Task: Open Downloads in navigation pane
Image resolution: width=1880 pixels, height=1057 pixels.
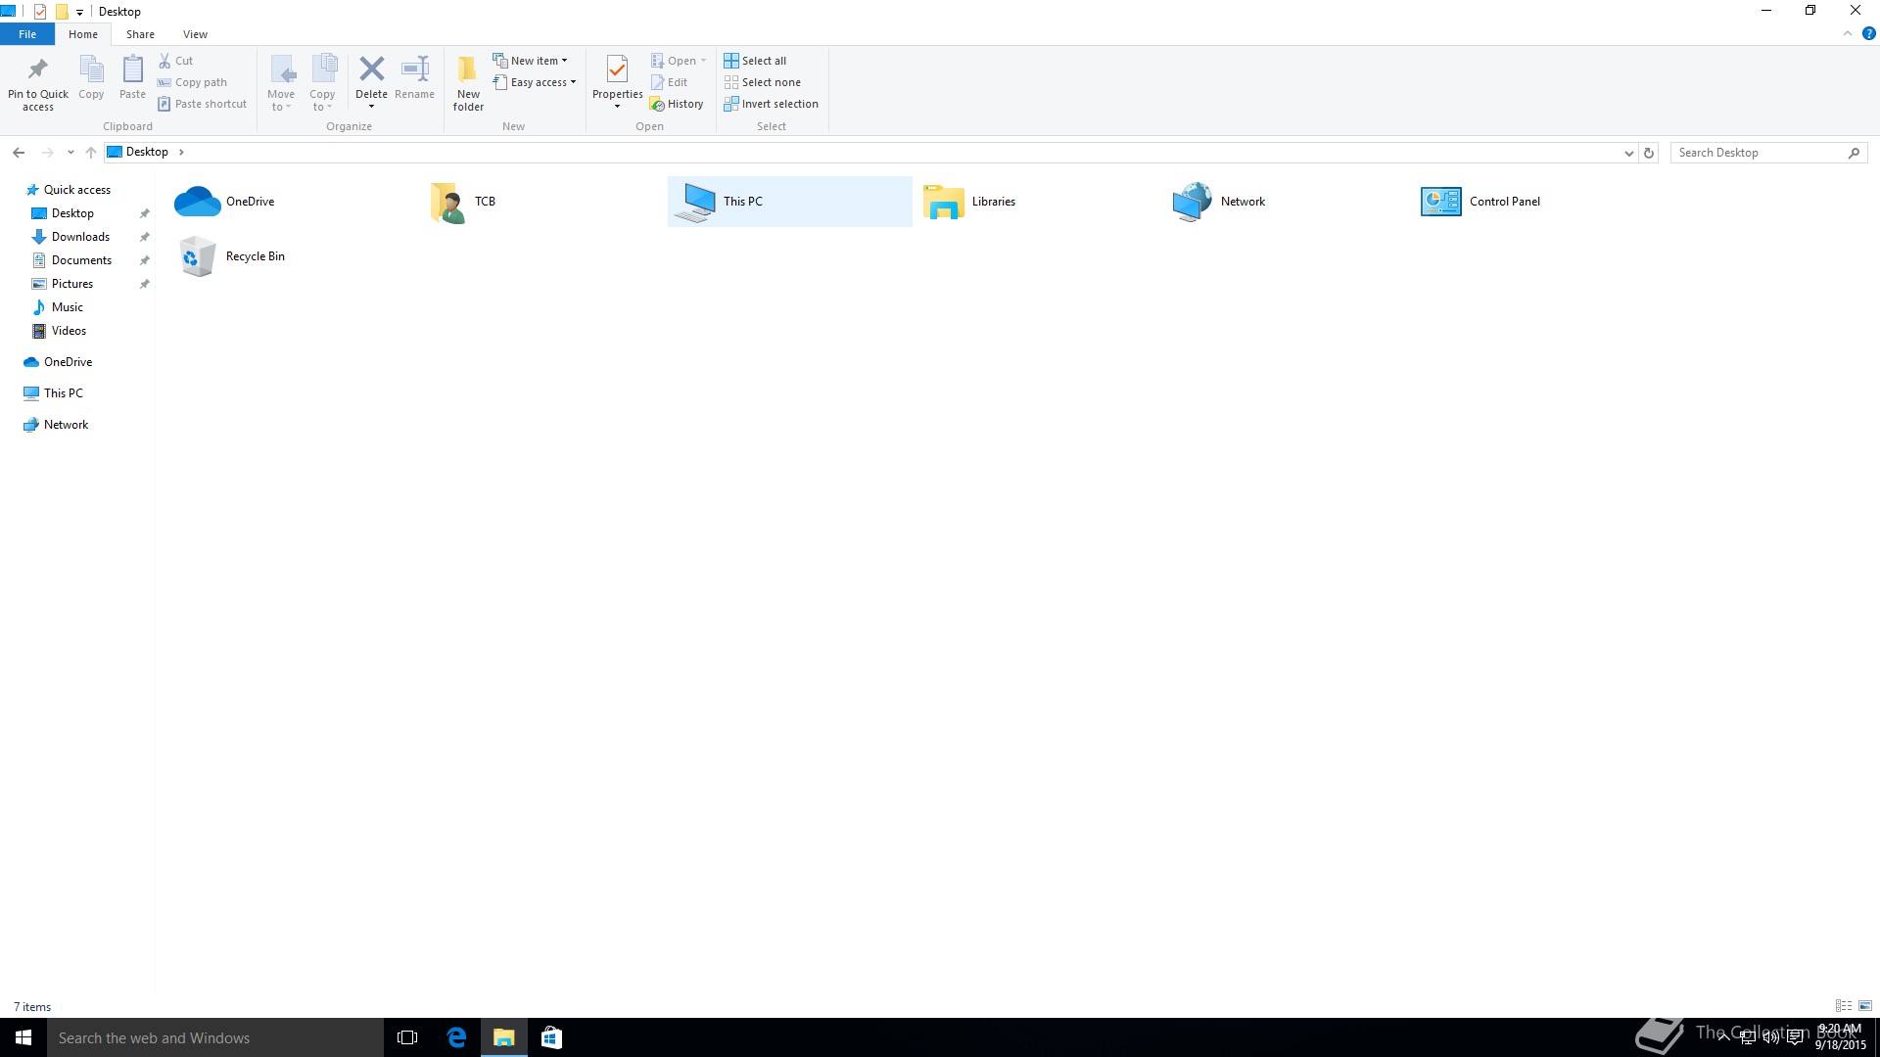Action: (x=80, y=237)
